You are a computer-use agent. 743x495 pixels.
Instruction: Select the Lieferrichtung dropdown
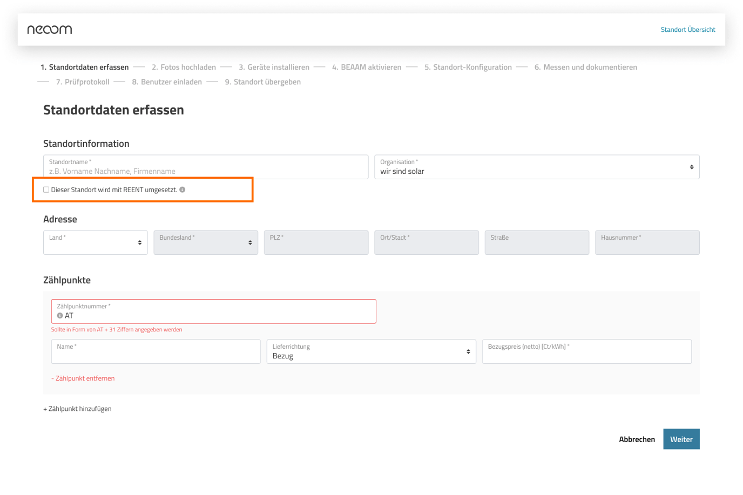tap(371, 352)
